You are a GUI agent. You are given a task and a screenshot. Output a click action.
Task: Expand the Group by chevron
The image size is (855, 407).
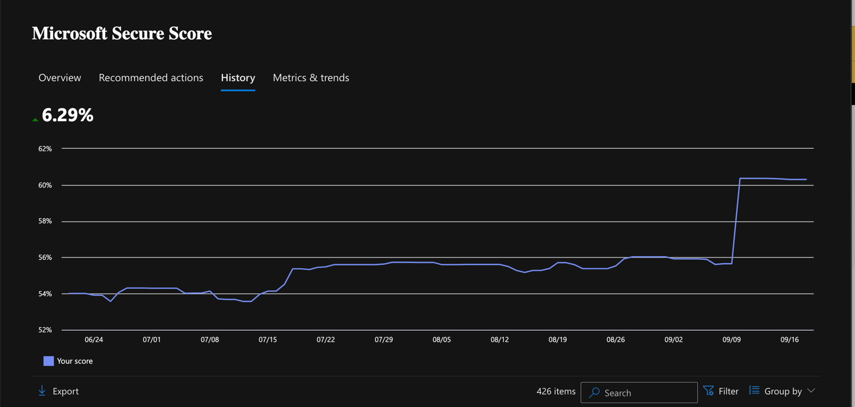click(811, 391)
